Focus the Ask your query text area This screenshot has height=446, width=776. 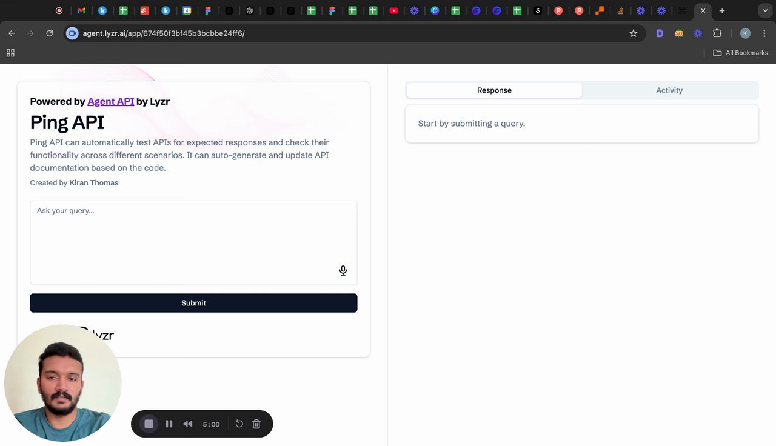193,242
